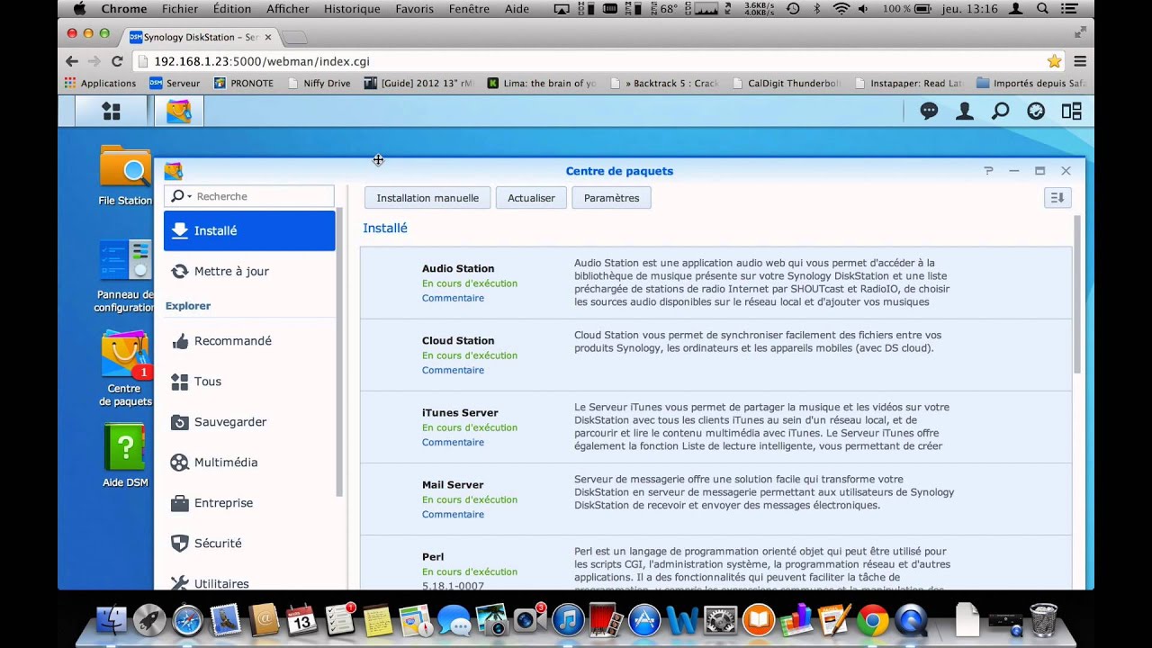This screenshot has width=1152, height=648.
Task: Open Commentaire link under Audio Station
Action: [453, 298]
